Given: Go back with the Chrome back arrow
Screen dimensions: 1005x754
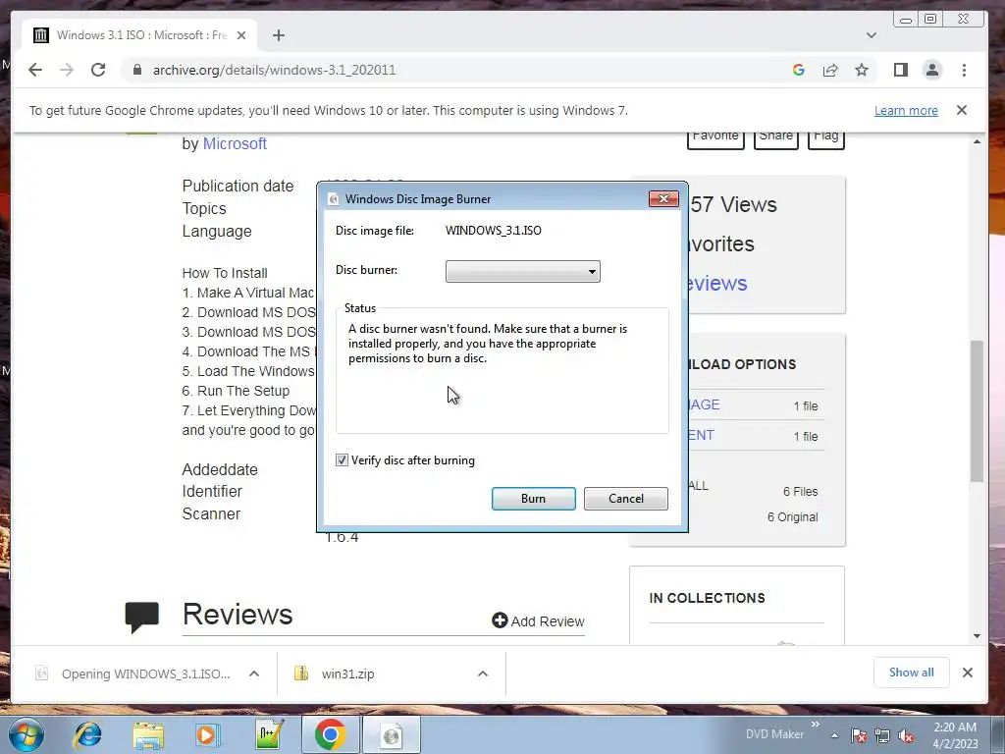Looking at the screenshot, I should pos(35,70).
